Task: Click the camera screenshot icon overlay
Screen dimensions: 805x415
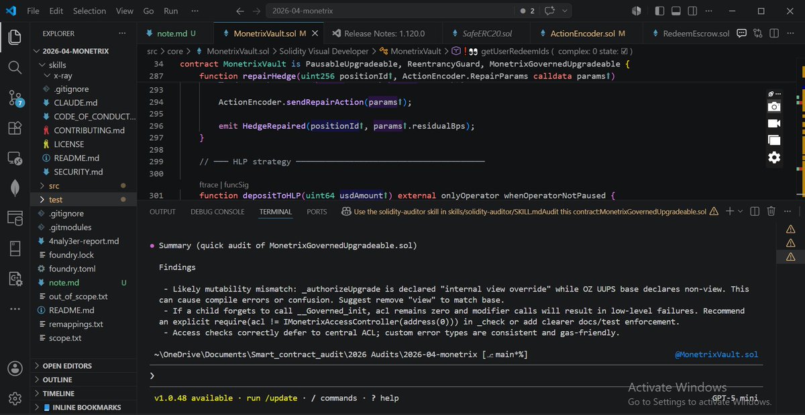Action: pyautogui.click(x=774, y=107)
